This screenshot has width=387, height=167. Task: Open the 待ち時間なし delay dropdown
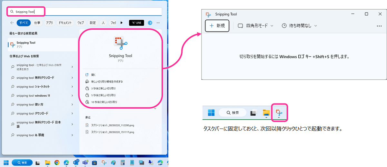pyautogui.click(x=299, y=26)
